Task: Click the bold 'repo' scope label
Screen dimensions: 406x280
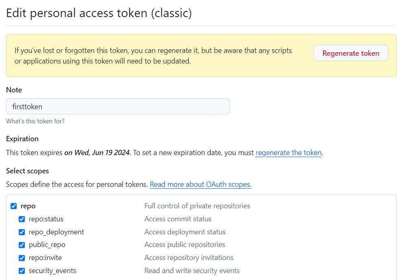Action: [x=28, y=206]
